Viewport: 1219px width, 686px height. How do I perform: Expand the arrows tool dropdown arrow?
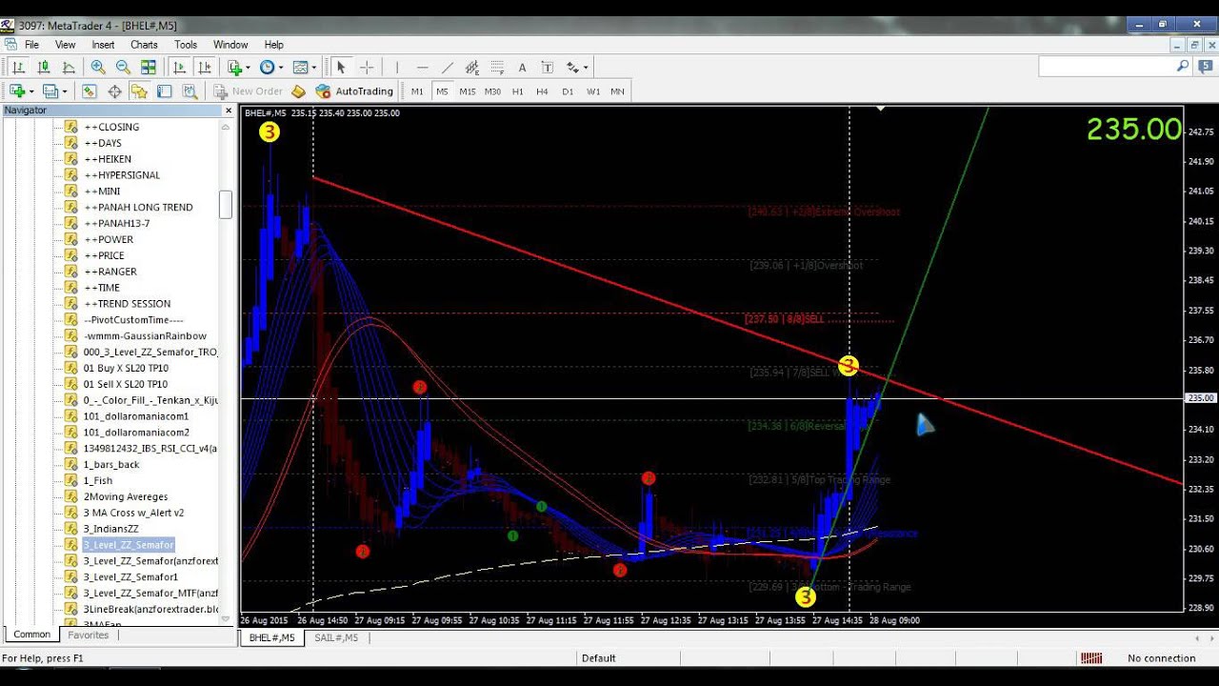click(x=585, y=67)
